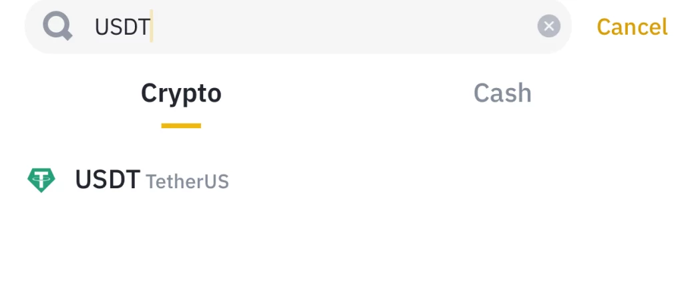Tap Cancel to exit the search
Viewport: 684px width, 289px height.
(x=632, y=27)
